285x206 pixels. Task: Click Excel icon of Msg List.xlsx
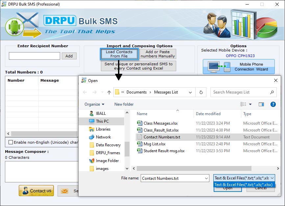click(139, 144)
